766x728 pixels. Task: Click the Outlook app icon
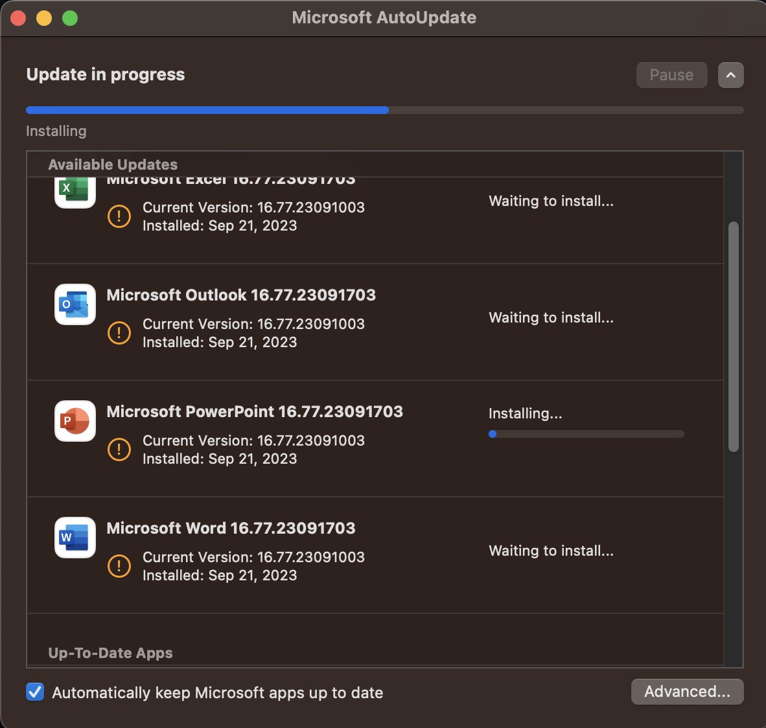(x=75, y=304)
